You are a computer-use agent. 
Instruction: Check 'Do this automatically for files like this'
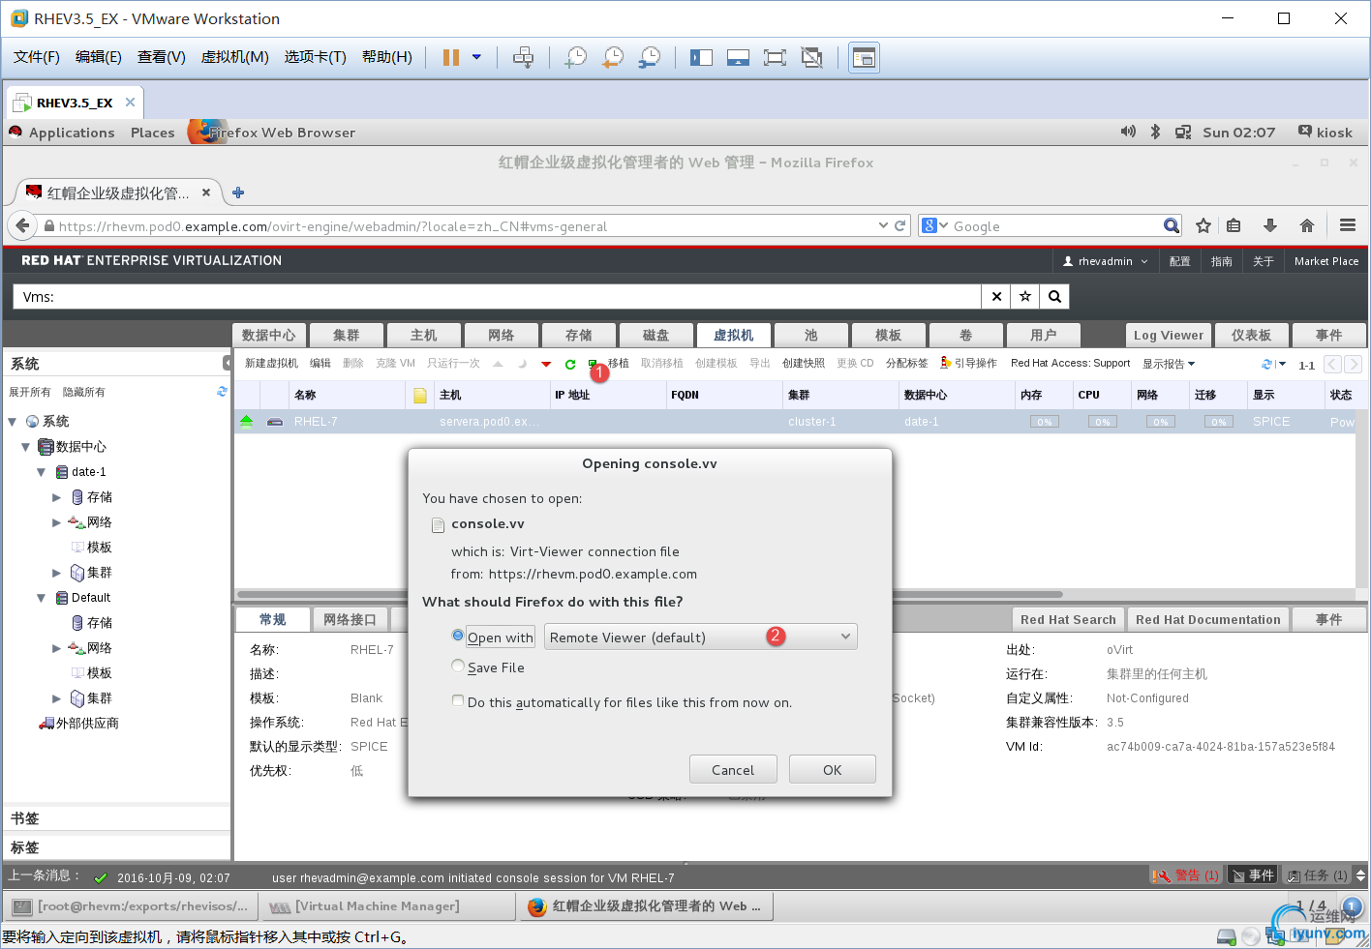(x=458, y=700)
